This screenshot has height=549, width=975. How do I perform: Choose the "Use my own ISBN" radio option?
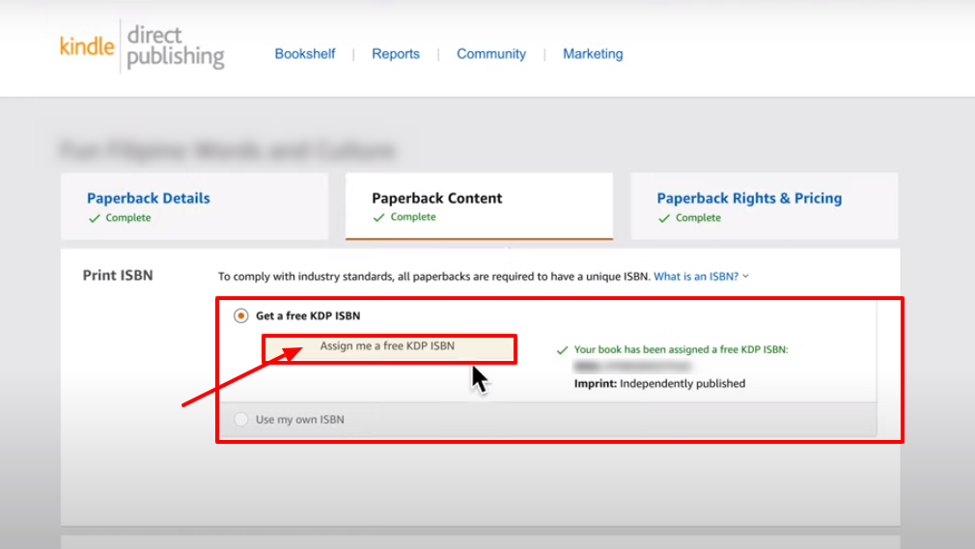click(x=241, y=420)
